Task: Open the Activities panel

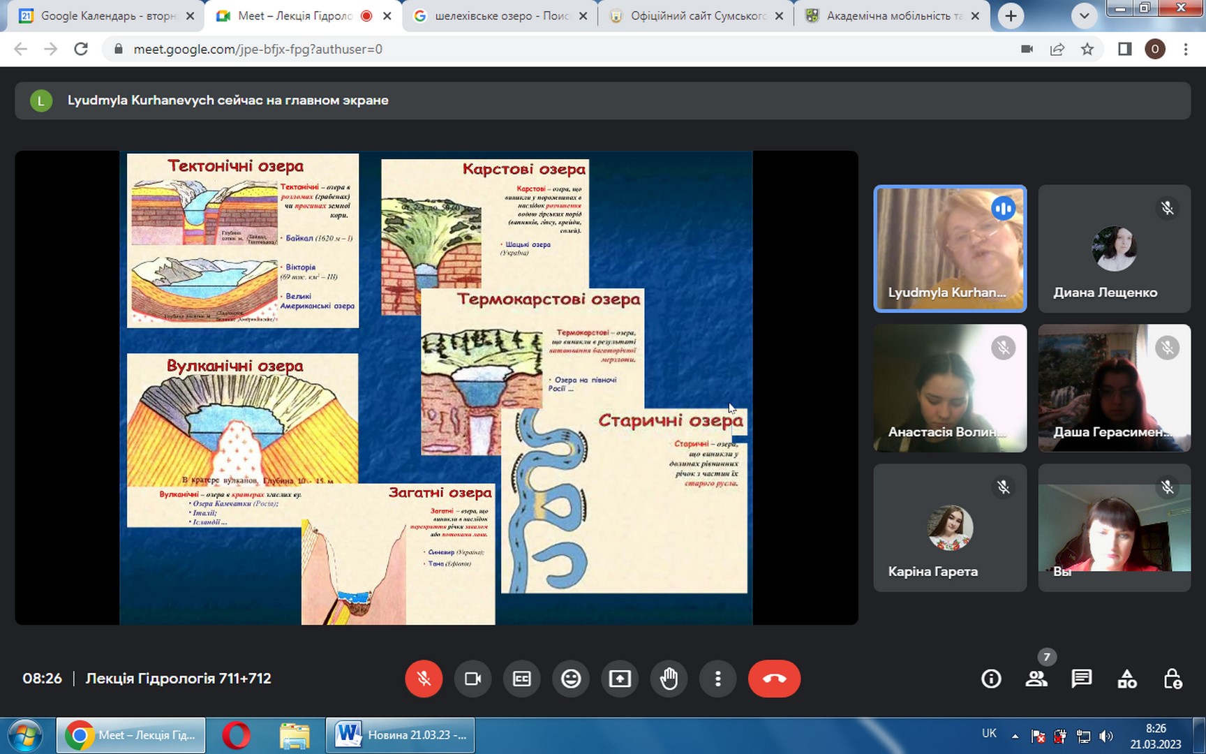Action: [x=1127, y=679]
